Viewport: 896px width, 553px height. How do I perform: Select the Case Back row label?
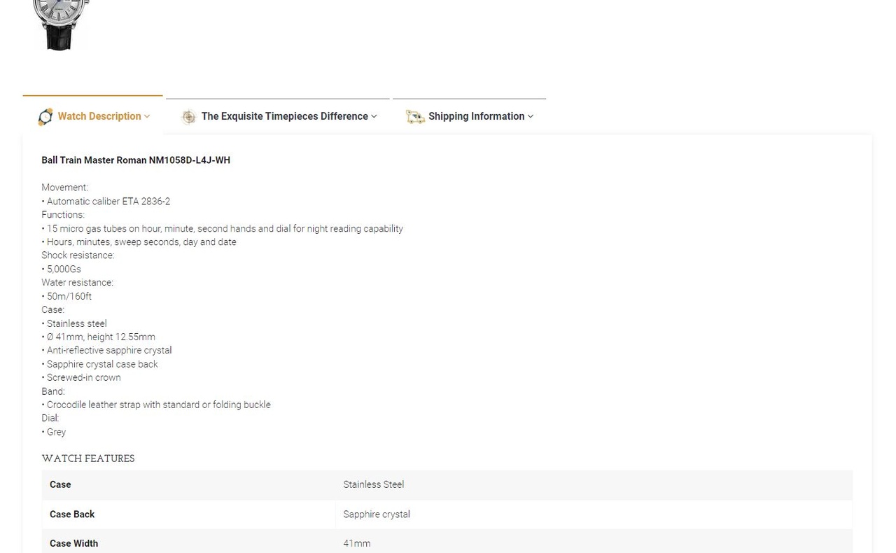72,514
